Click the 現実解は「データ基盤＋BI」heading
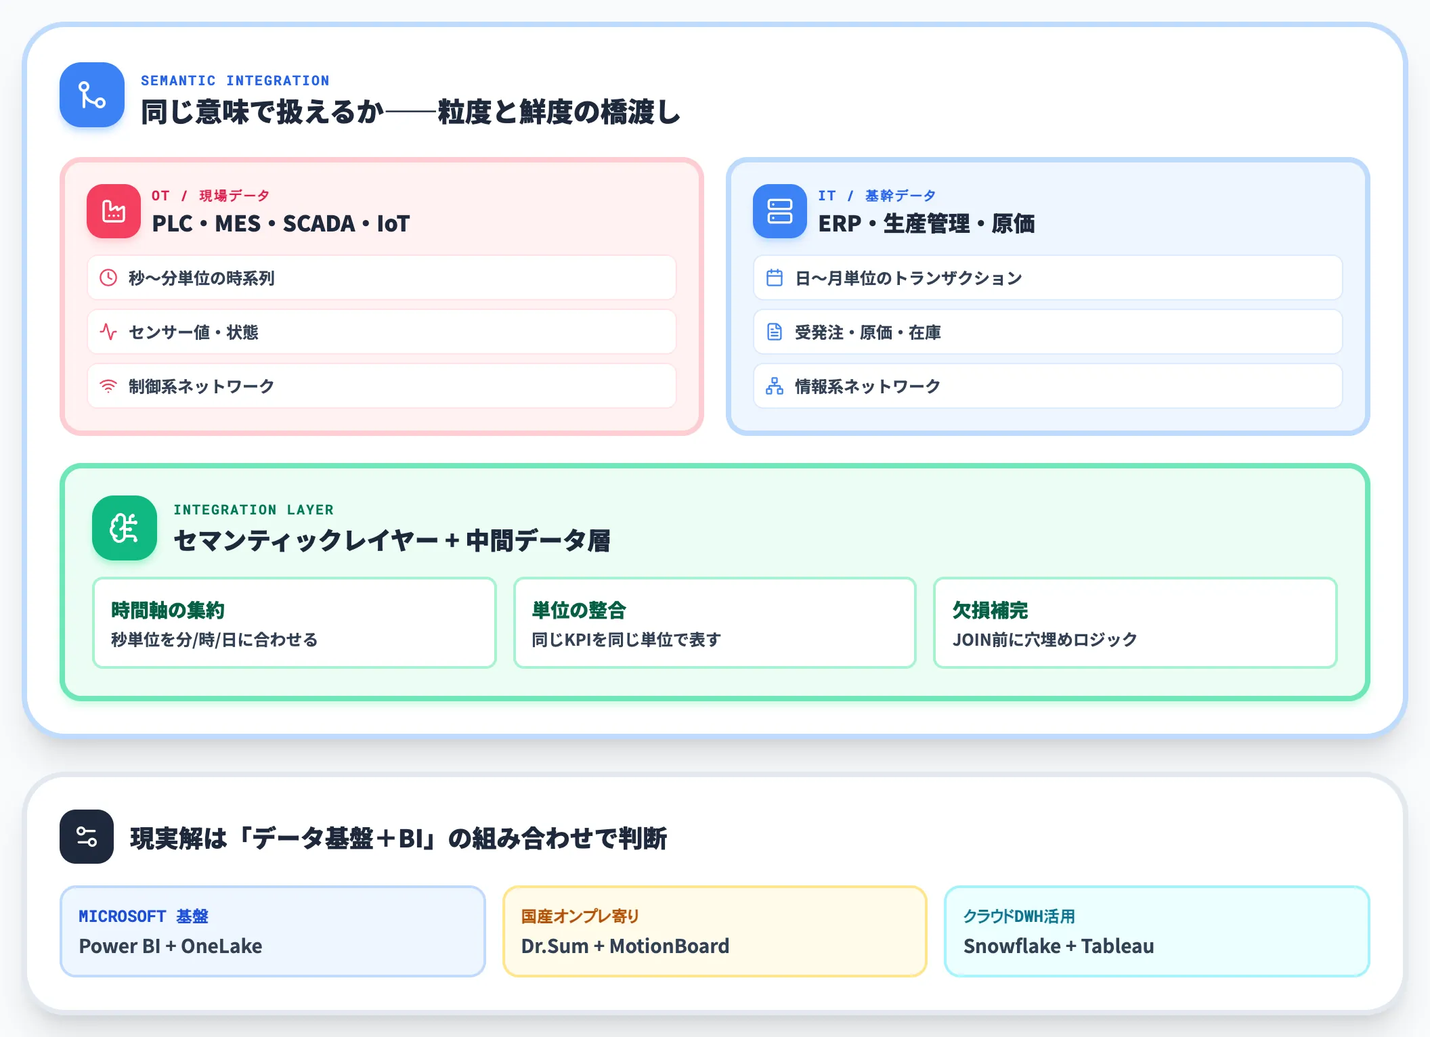The width and height of the screenshot is (1430, 1037). coord(399,838)
